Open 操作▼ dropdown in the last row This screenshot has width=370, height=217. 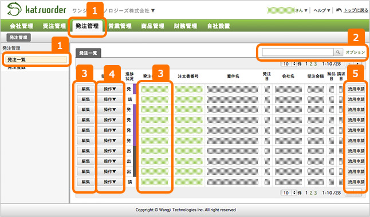110,182
